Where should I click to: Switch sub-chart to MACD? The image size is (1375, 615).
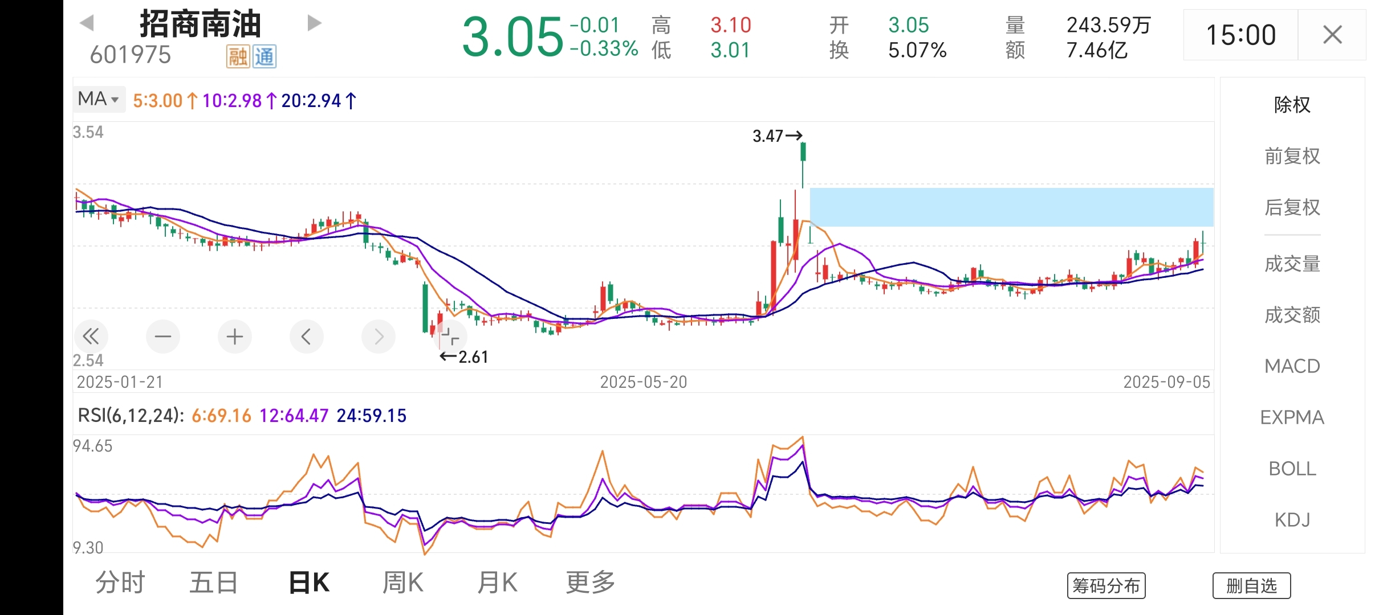(1292, 366)
